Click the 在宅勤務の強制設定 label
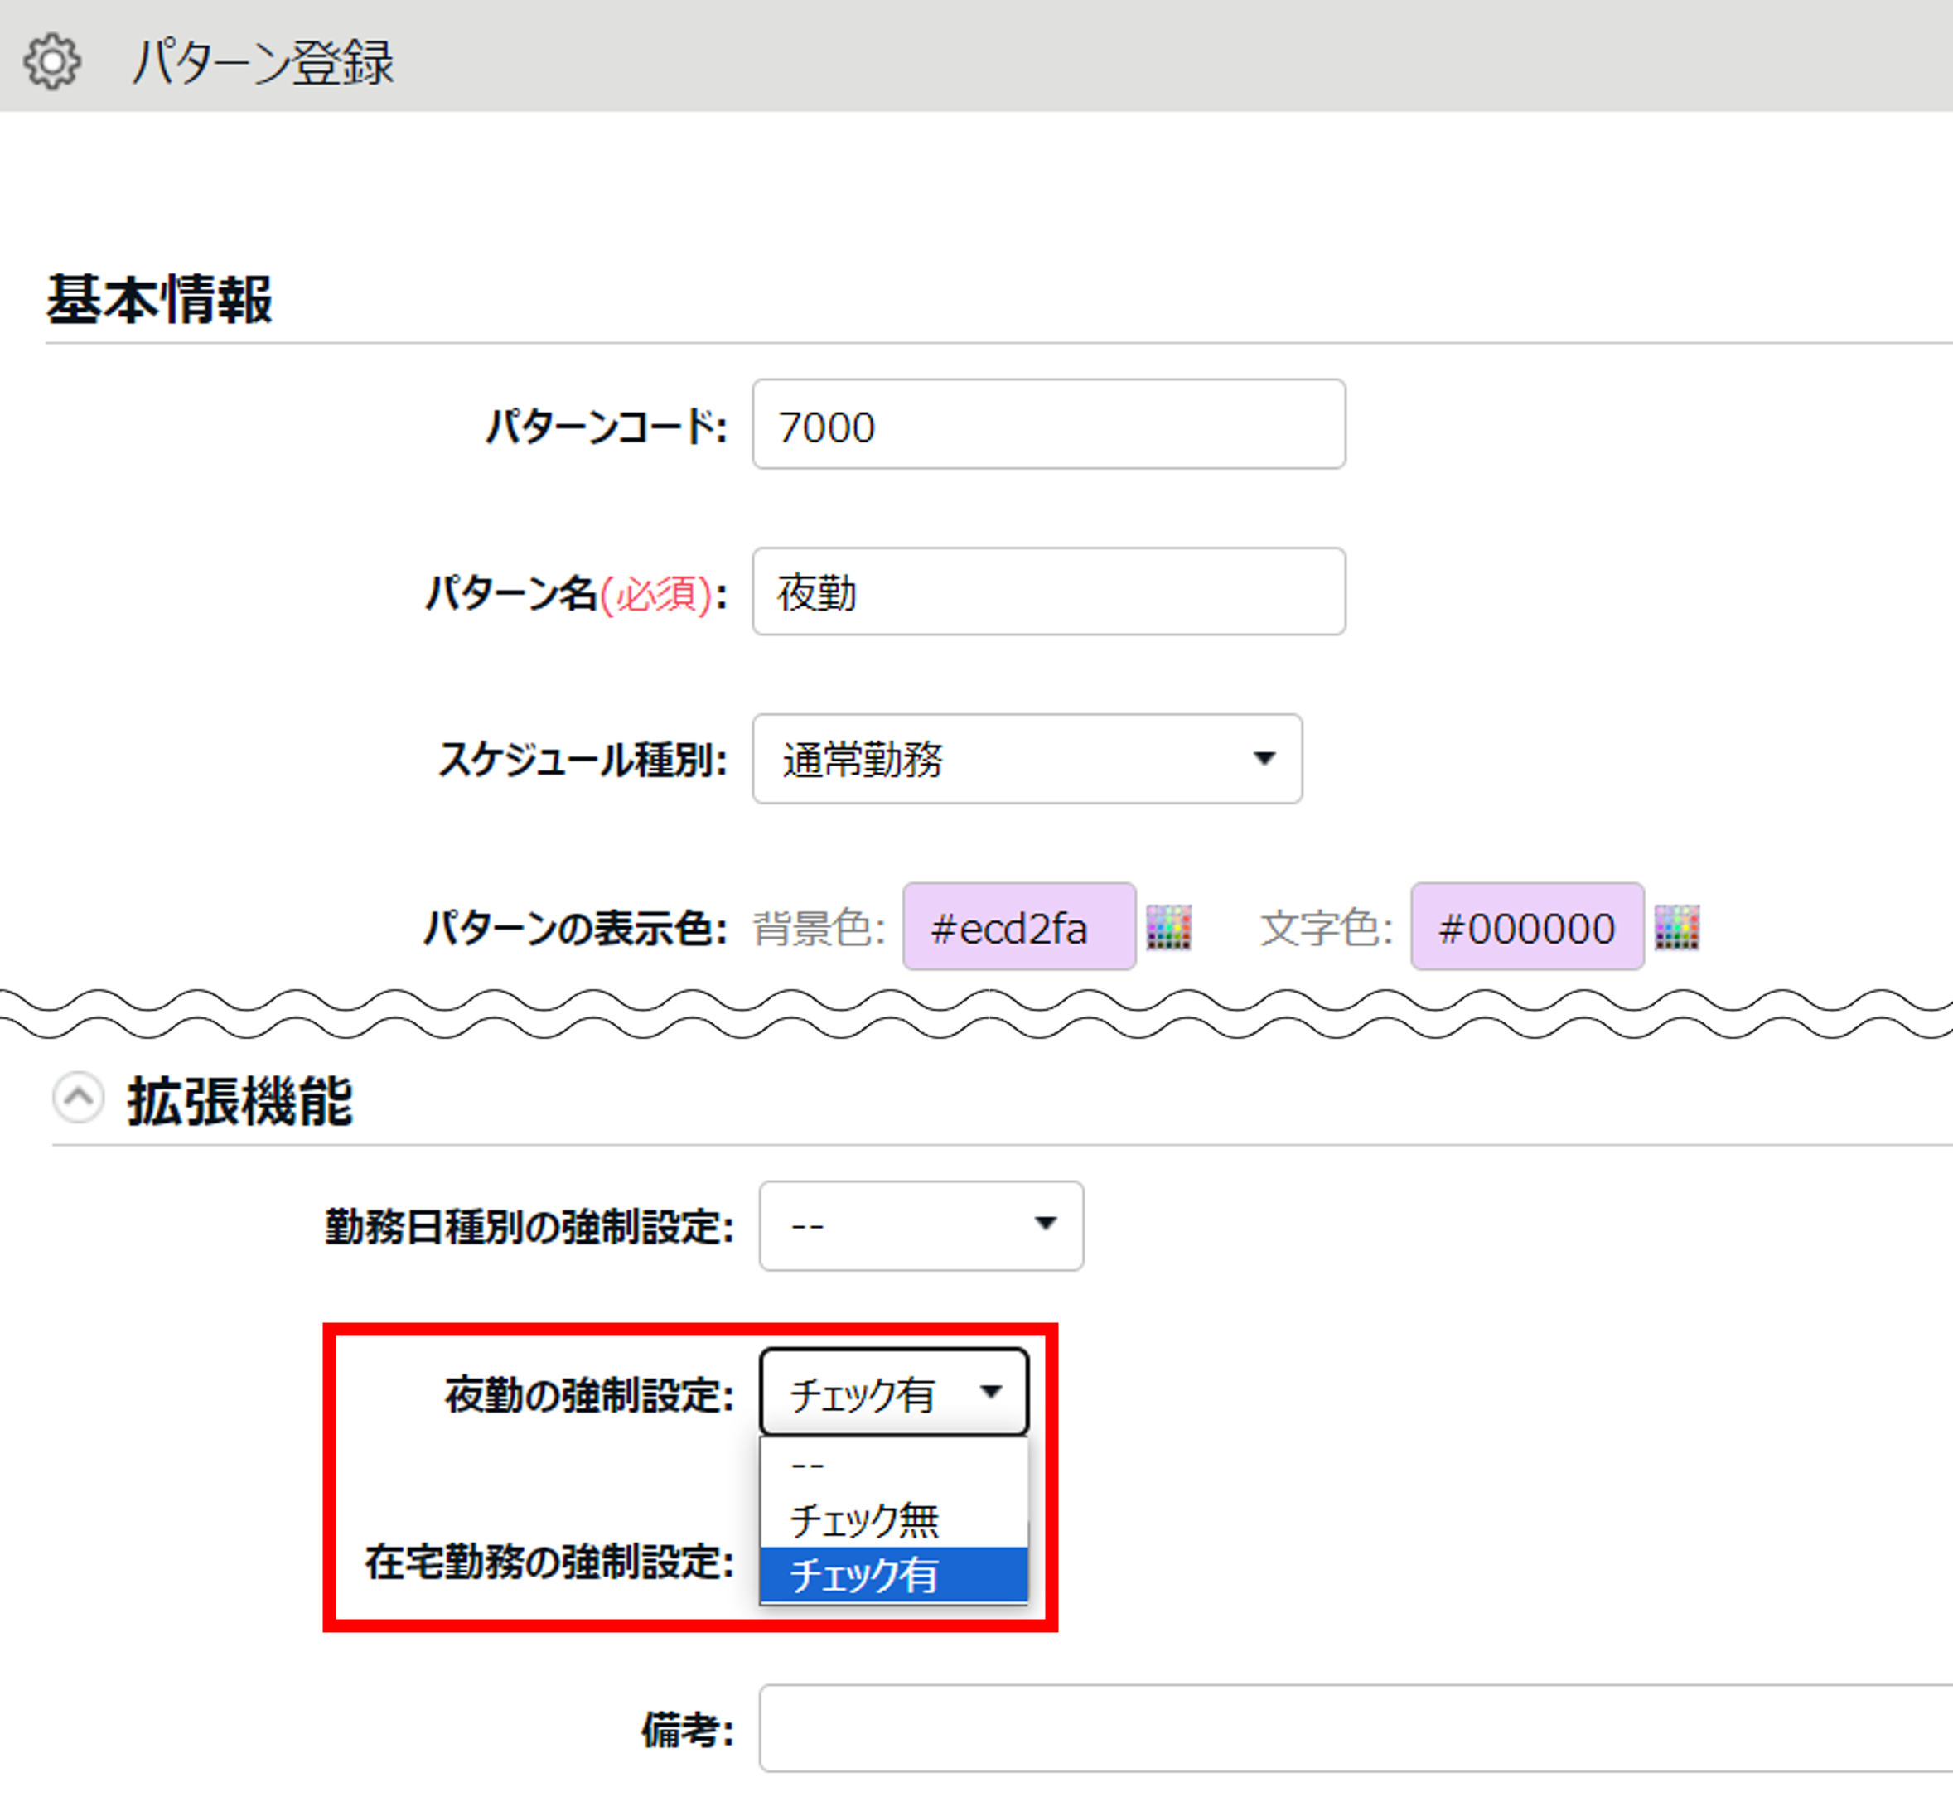1953x1816 pixels. click(549, 1562)
